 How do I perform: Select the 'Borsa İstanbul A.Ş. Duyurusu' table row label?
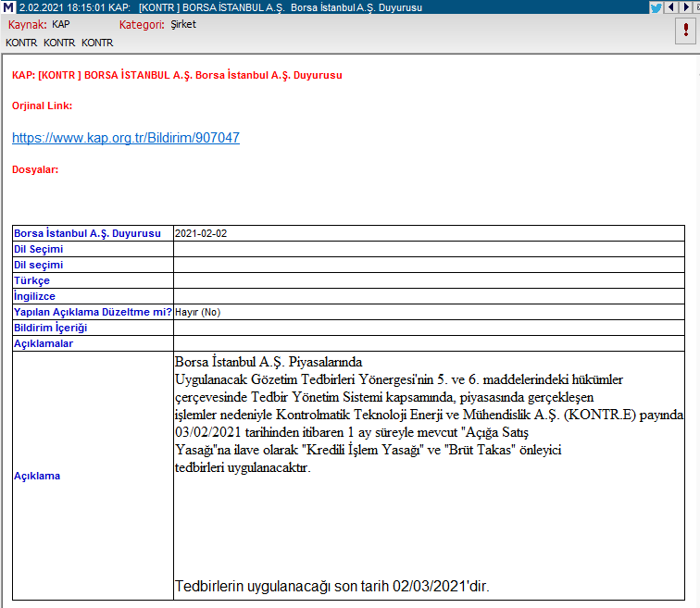pyautogui.click(x=87, y=233)
